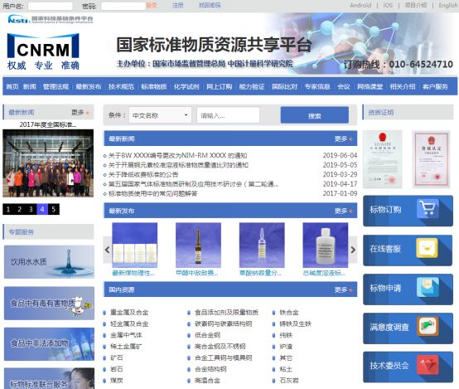Switch the news slideshow to slide 5
459x389 pixels.
tap(54, 209)
